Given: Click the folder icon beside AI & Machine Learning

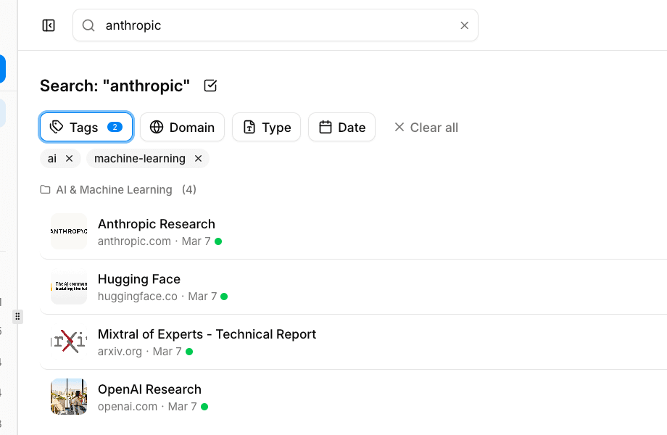Looking at the screenshot, I should point(45,190).
